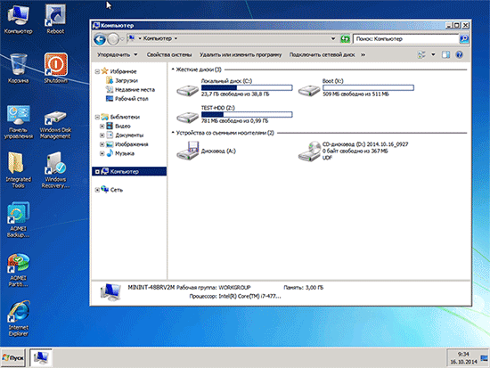Viewport: 490px width, 368px height.
Task: Expand the Изображения library node
Action: coord(102,144)
